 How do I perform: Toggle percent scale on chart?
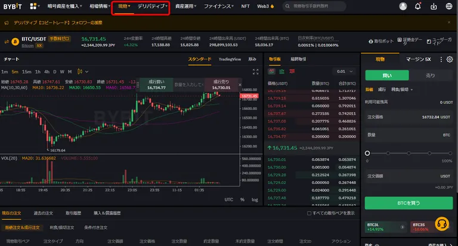[x=243, y=199]
